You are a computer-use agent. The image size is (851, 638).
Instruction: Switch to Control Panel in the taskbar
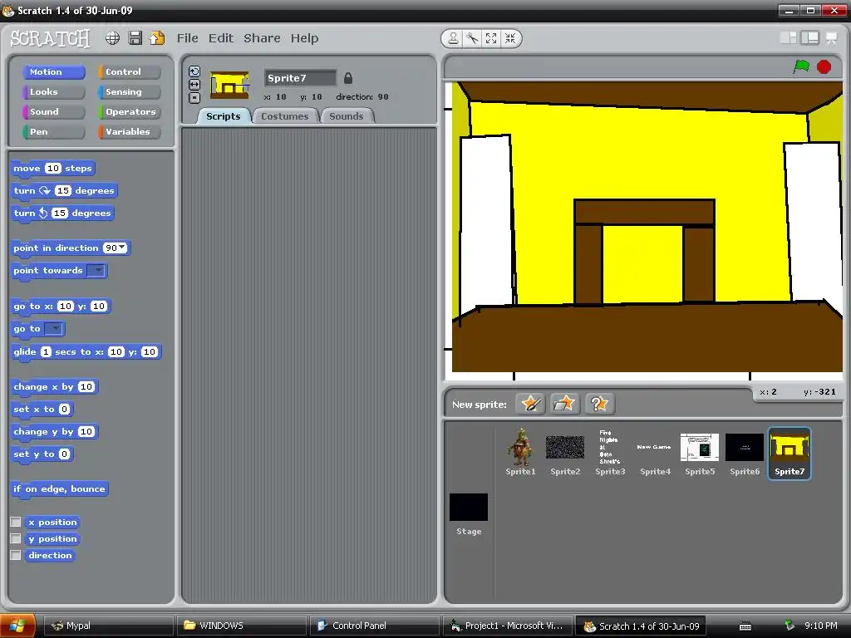pyautogui.click(x=375, y=626)
